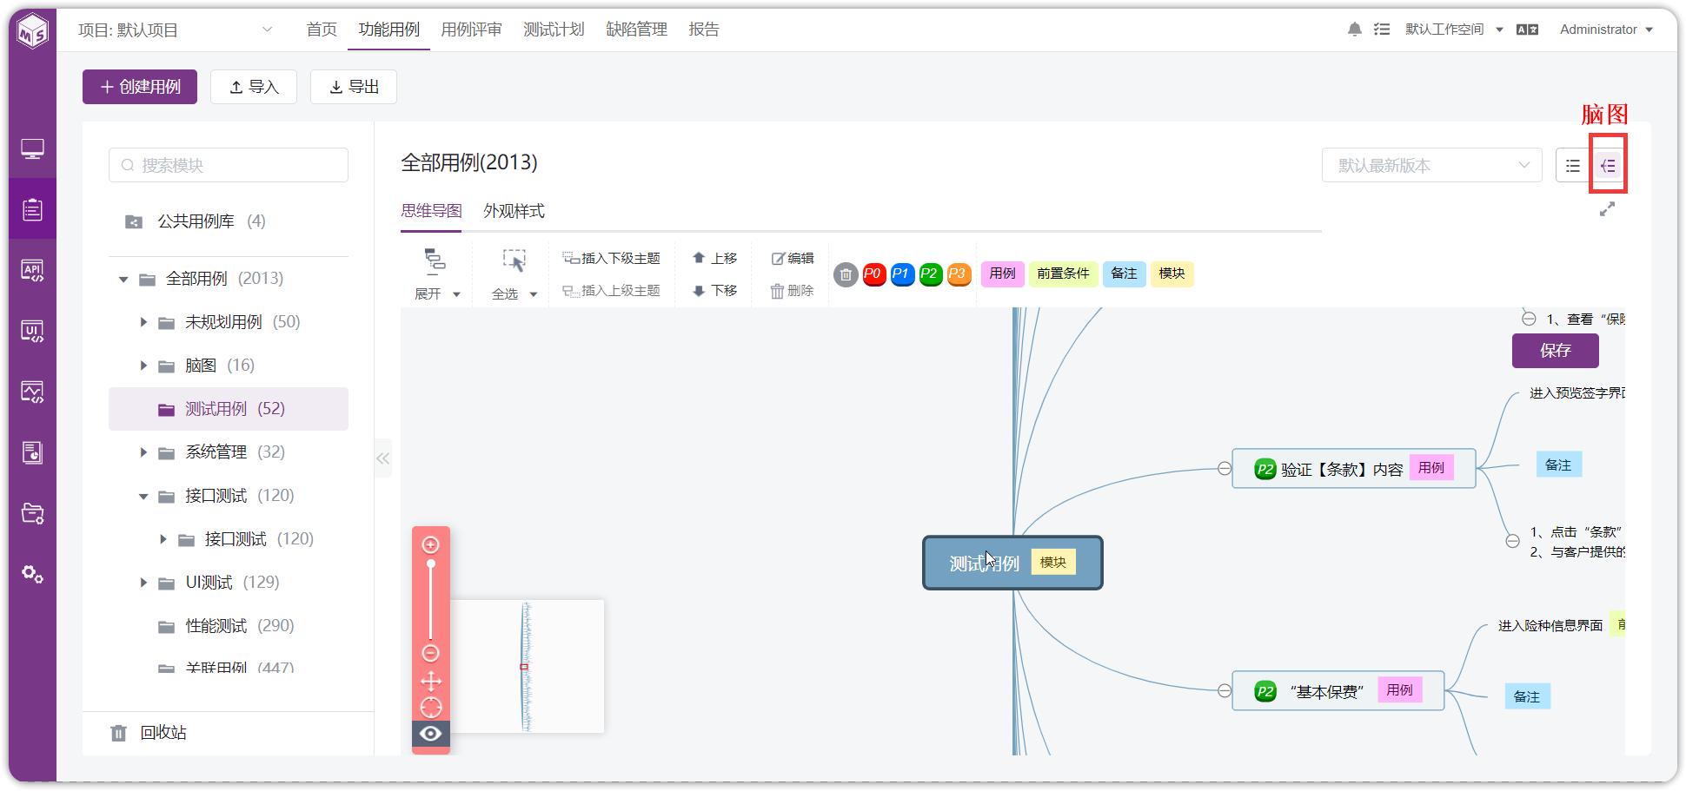The width and height of the screenshot is (1686, 791).
Task: Switch language with the translate icon
Action: point(1527,30)
